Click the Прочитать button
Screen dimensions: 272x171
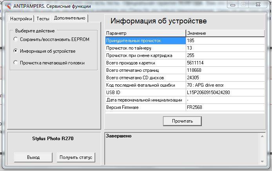(x=182, y=121)
